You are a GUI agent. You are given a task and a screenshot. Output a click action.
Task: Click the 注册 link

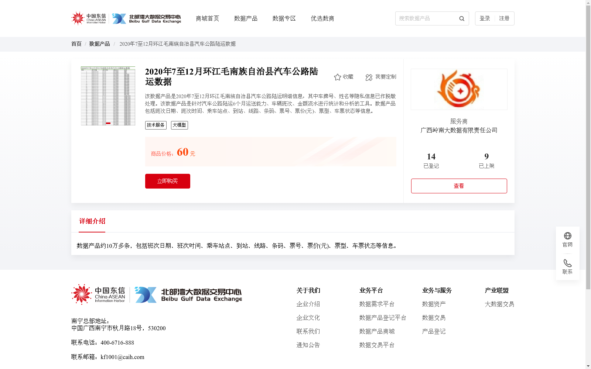[x=504, y=18]
